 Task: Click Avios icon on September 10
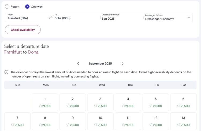pos(96,125)
